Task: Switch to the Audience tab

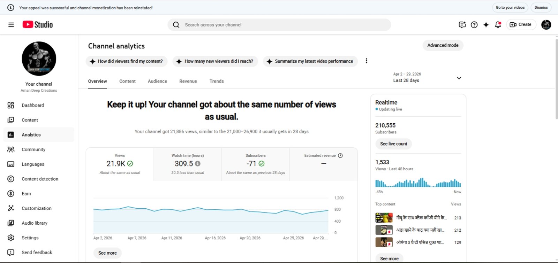Action: coord(157,81)
